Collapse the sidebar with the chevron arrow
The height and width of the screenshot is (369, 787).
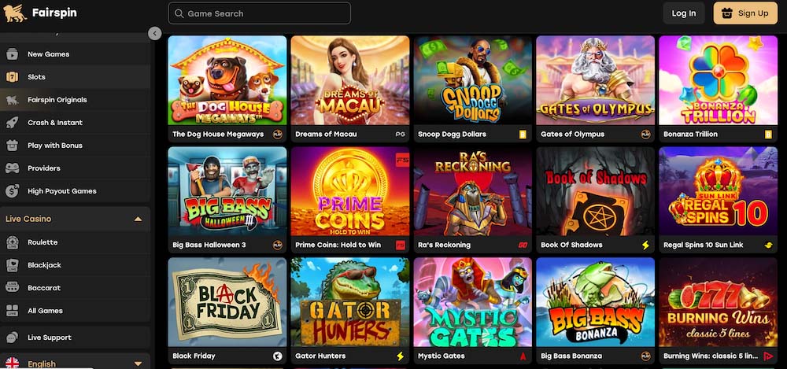pyautogui.click(x=154, y=34)
